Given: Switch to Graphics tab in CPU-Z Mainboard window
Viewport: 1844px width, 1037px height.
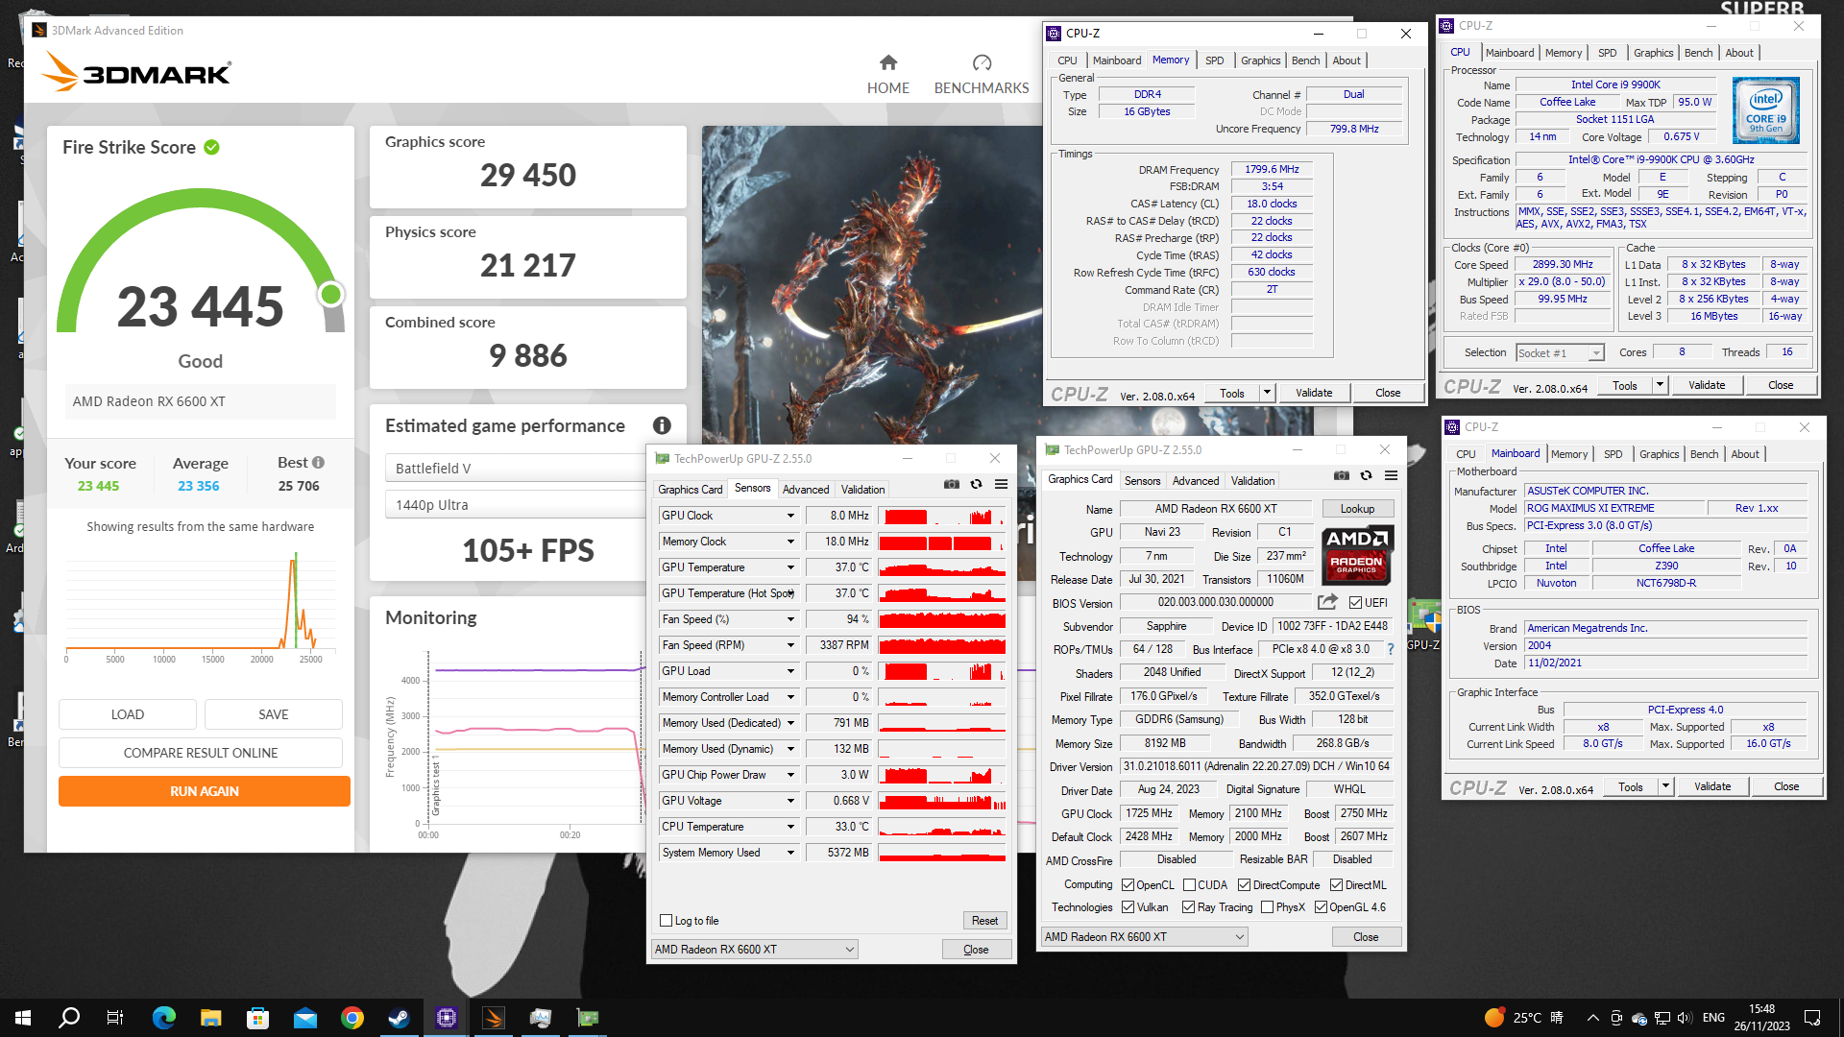Looking at the screenshot, I should point(1659,454).
